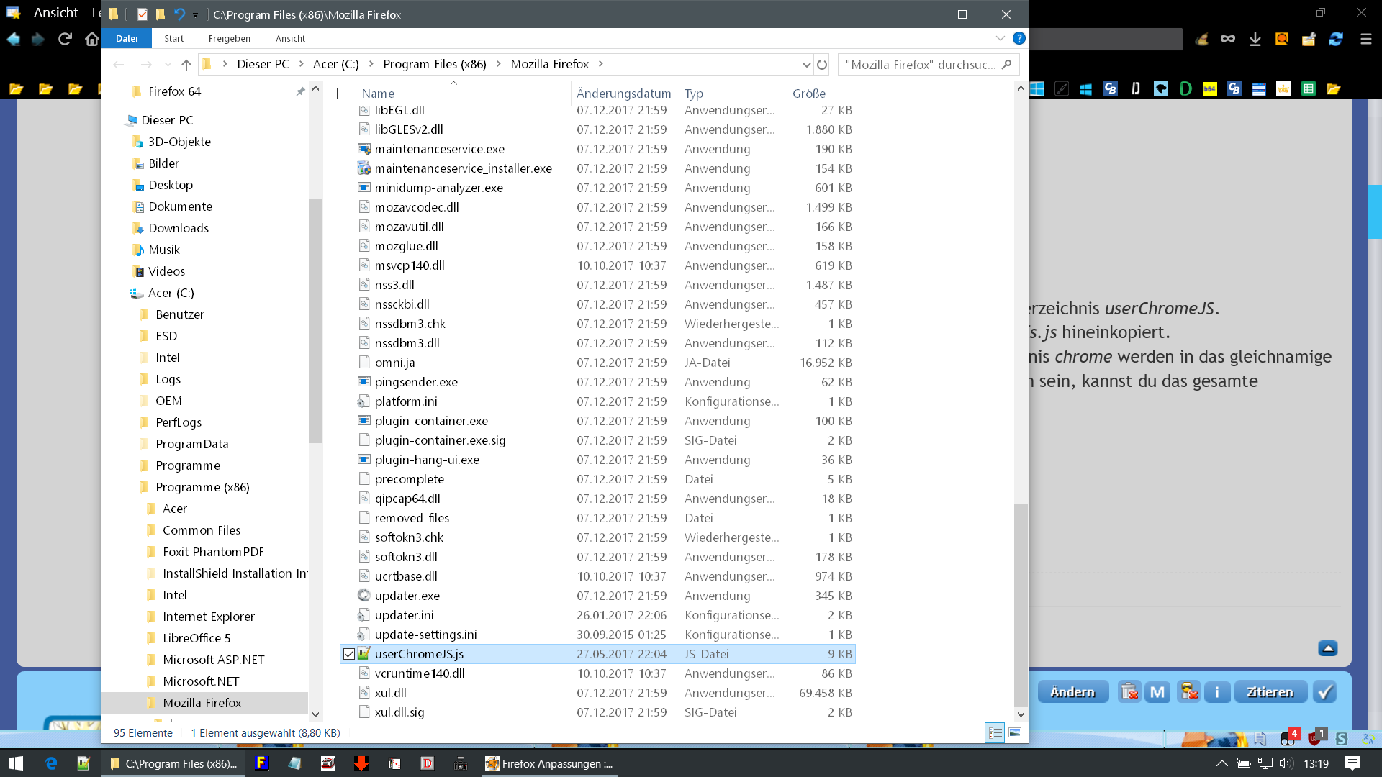Open the Datei ribbon tab
Screen dimensions: 1382x777
(x=127, y=38)
